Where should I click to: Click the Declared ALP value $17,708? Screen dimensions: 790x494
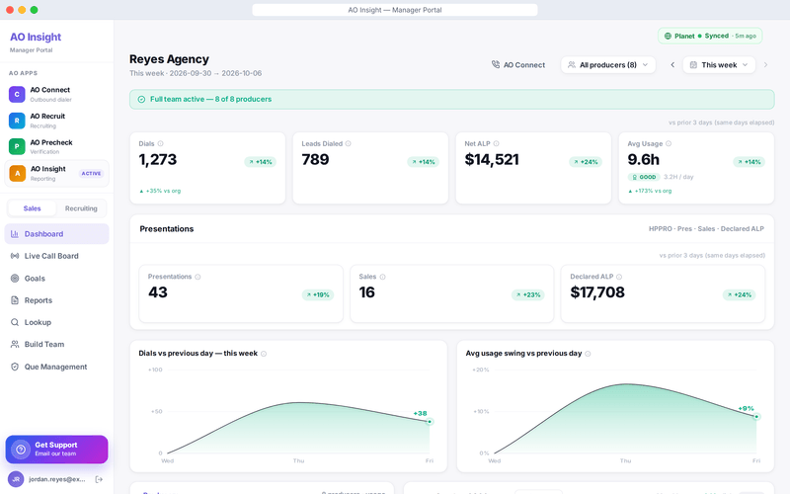click(597, 292)
